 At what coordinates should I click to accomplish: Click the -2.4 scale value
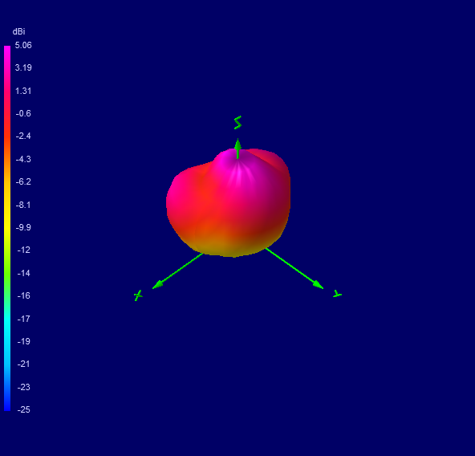(x=23, y=136)
